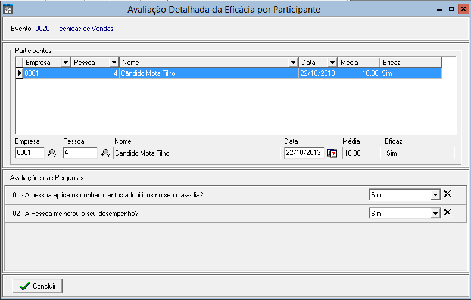Open the calendar picker beside Data field
The height and width of the screenshot is (300, 471).
coord(332,153)
